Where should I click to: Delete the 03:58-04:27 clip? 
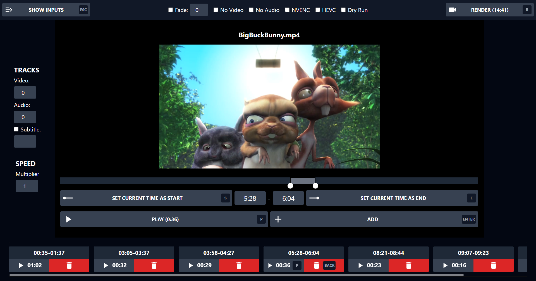[x=239, y=265]
